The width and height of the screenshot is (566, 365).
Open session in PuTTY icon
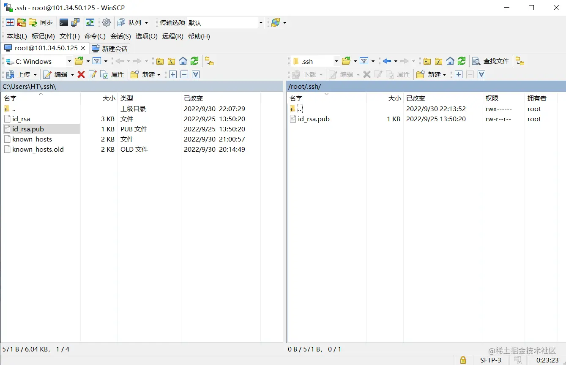coord(75,22)
